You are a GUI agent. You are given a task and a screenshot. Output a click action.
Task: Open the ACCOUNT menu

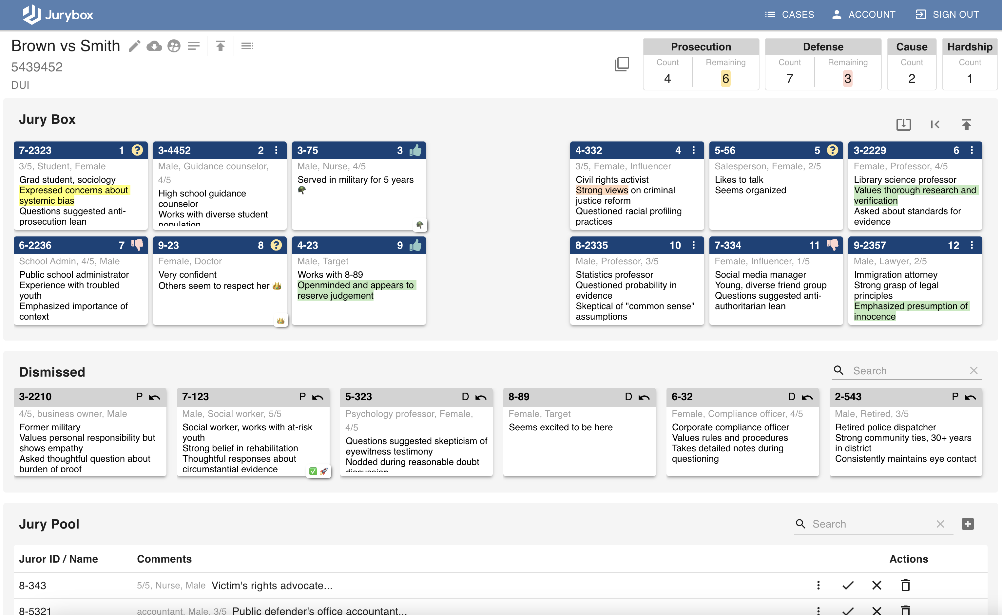pyautogui.click(x=863, y=15)
